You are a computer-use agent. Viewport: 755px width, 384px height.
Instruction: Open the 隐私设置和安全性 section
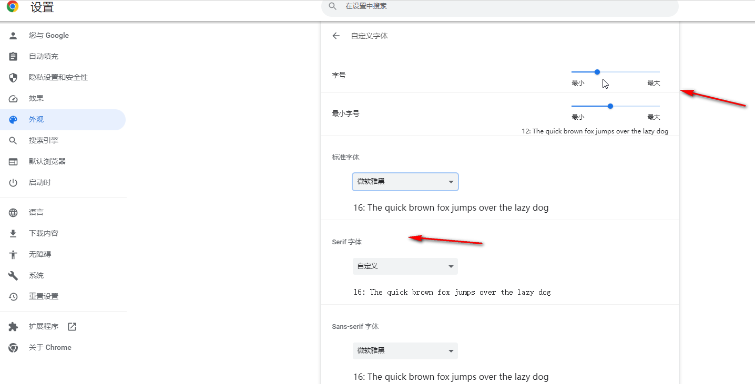pos(63,78)
